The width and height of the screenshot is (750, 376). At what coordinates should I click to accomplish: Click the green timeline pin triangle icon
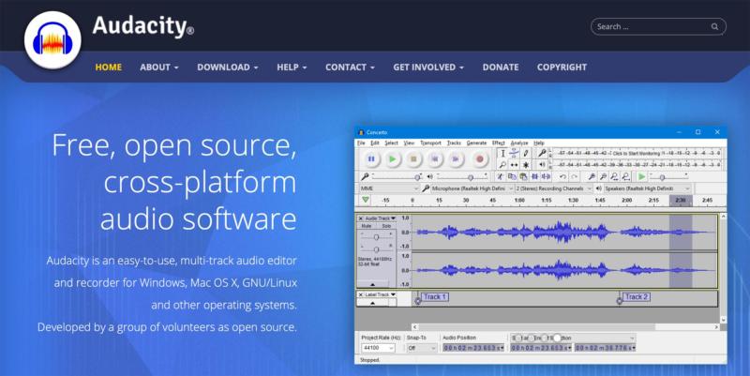[x=366, y=200]
